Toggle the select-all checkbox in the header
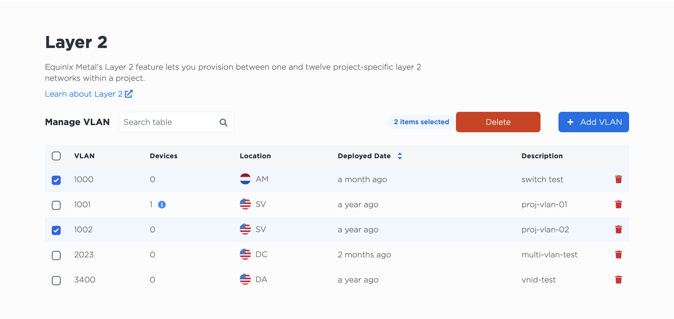Screen dimensions: 674x319 (x=56, y=156)
